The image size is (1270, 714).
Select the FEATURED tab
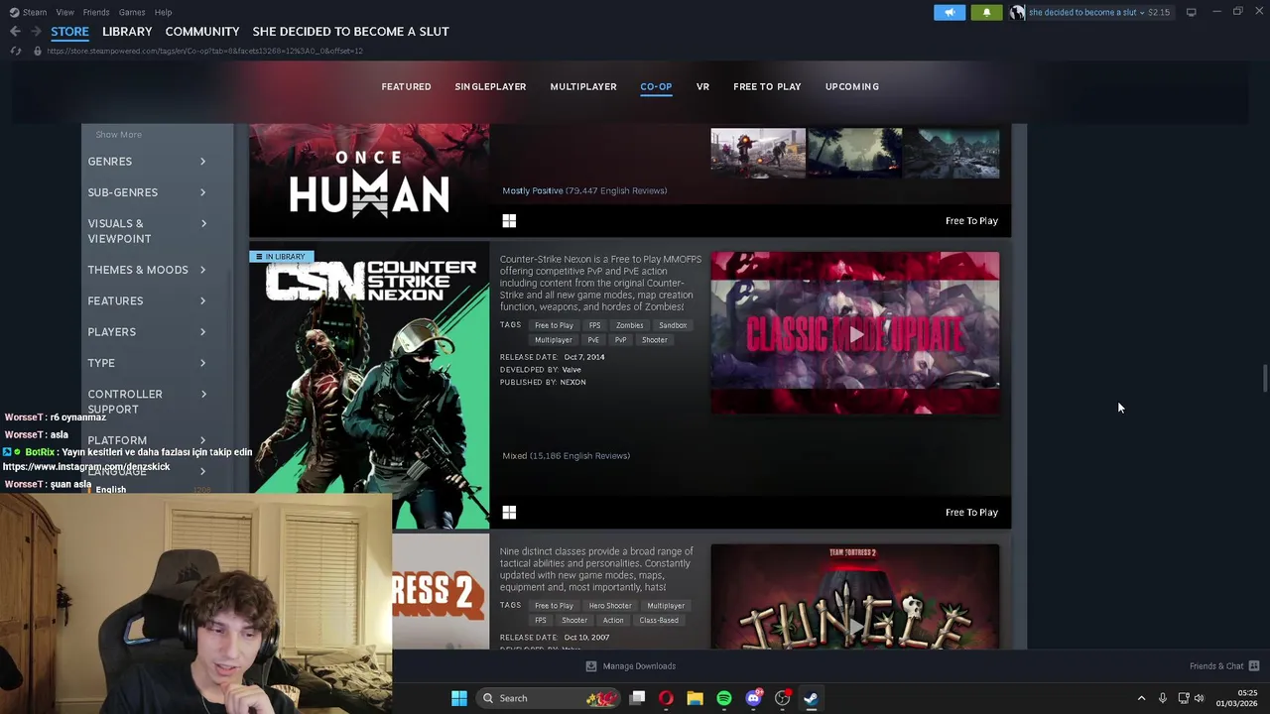pyautogui.click(x=406, y=87)
